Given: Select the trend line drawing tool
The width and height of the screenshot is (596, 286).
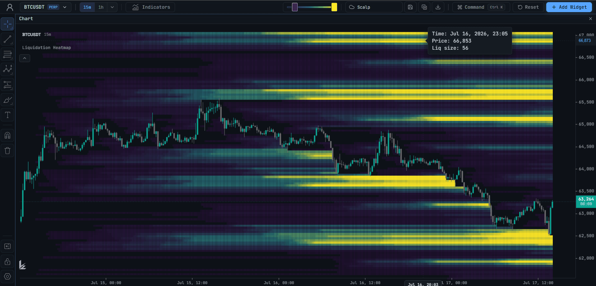Looking at the screenshot, I should (7, 39).
